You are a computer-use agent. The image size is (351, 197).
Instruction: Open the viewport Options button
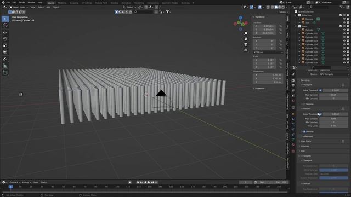(283, 12)
